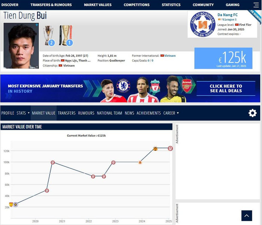This screenshot has height=225, width=262.
Task: Expand the CAREER dropdown tab
Action: point(171,113)
